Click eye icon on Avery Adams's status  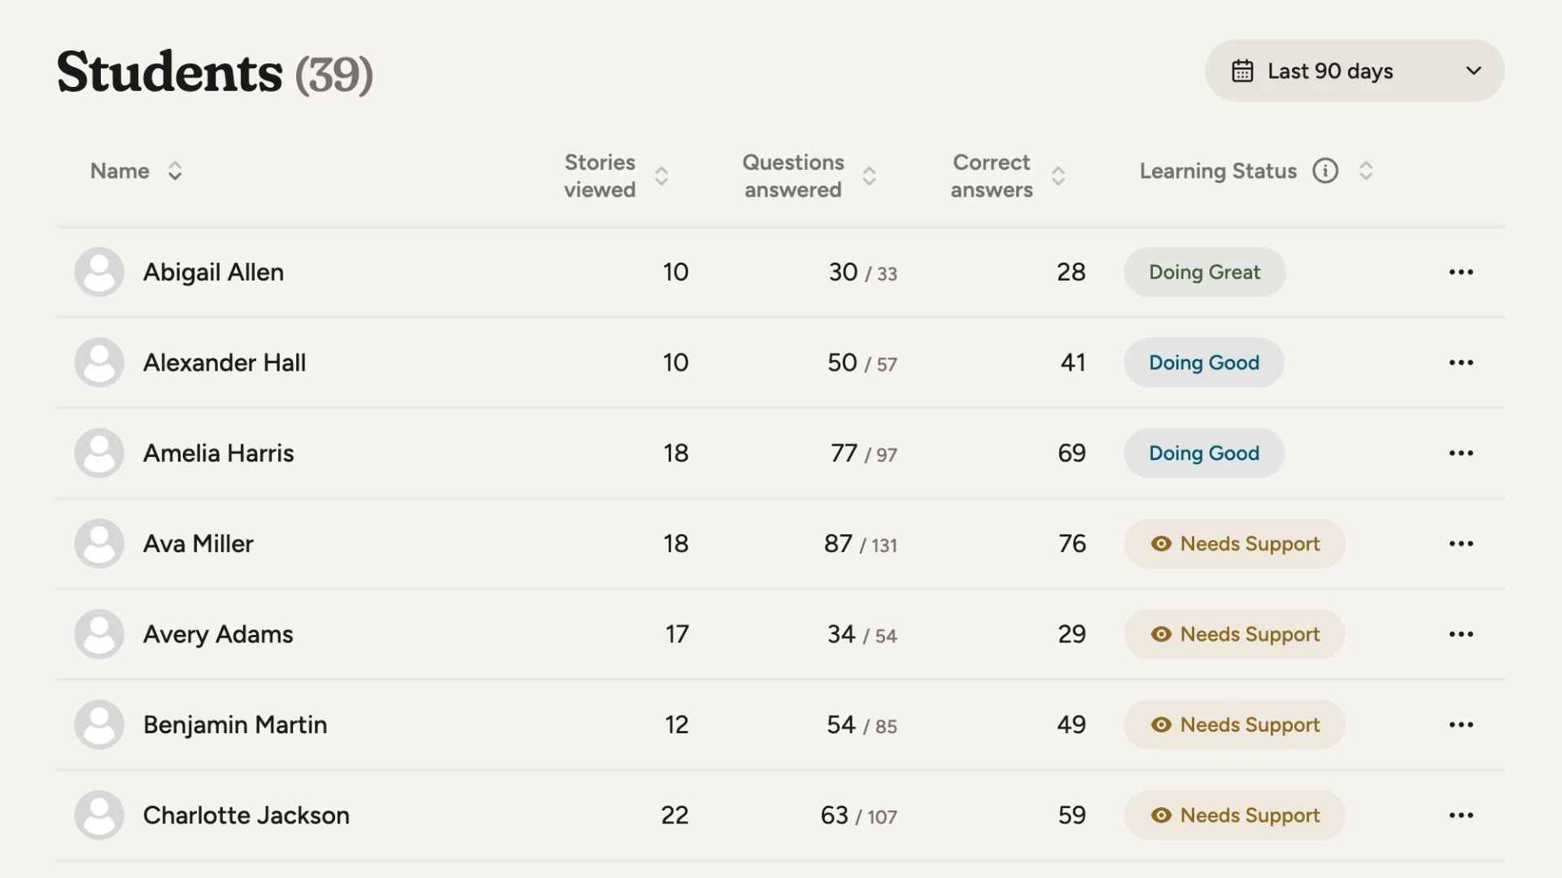click(1161, 634)
